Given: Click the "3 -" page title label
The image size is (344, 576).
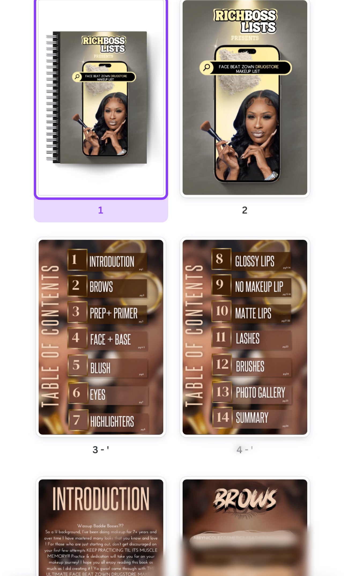Looking at the screenshot, I should (101, 449).
